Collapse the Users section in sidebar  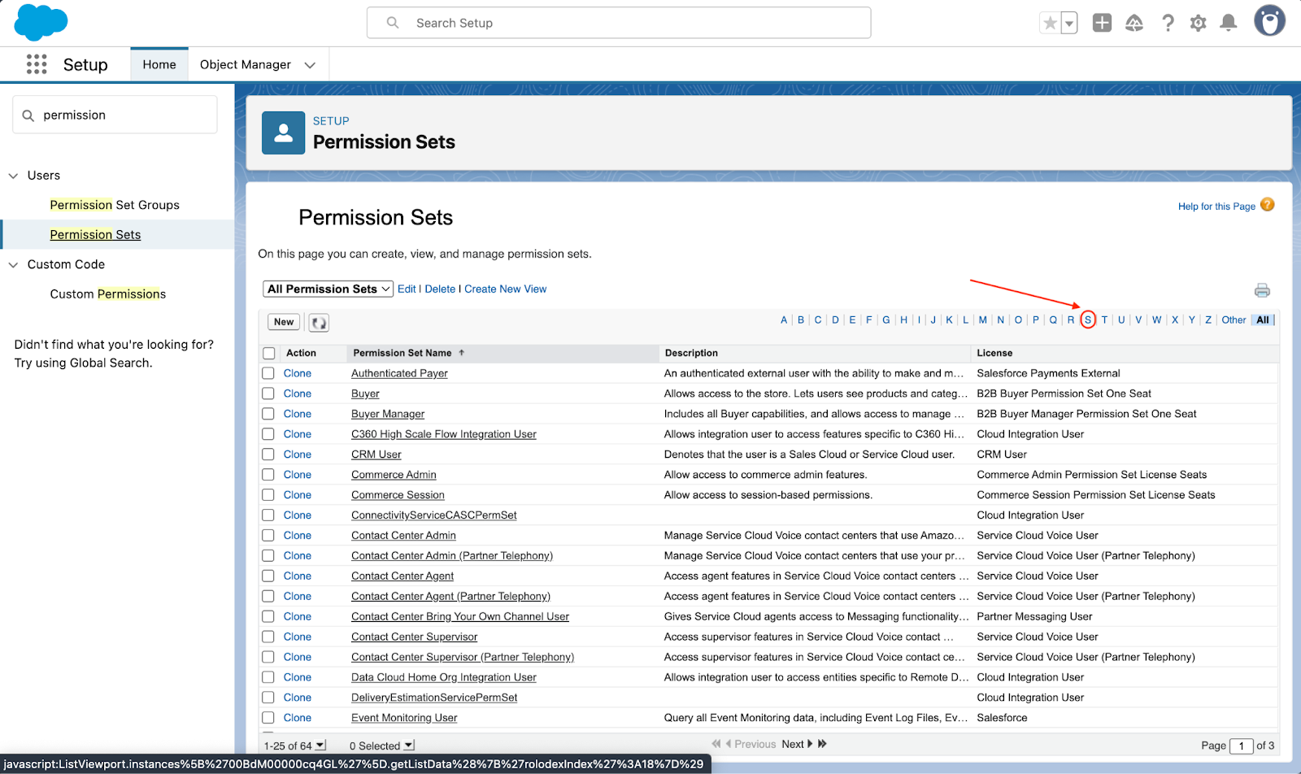point(13,176)
